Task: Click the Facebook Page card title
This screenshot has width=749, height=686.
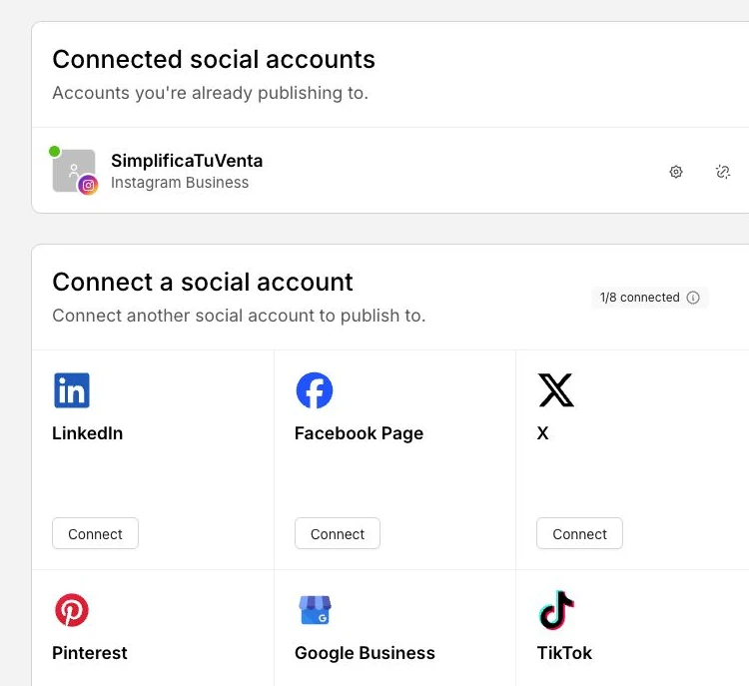Action: pyautogui.click(x=359, y=433)
